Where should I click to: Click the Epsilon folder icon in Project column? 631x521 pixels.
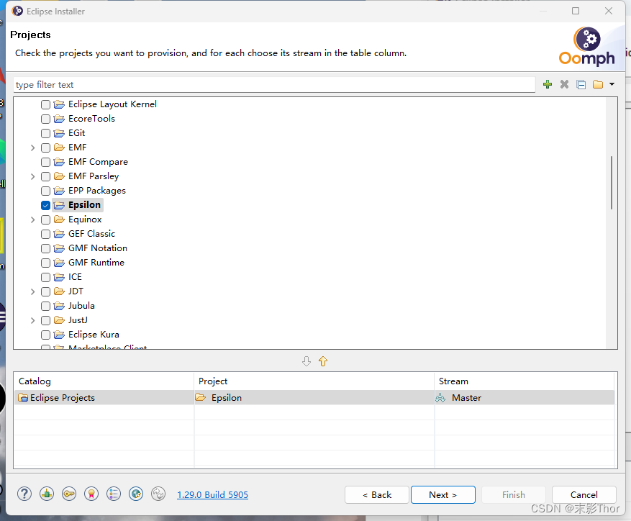tap(201, 398)
